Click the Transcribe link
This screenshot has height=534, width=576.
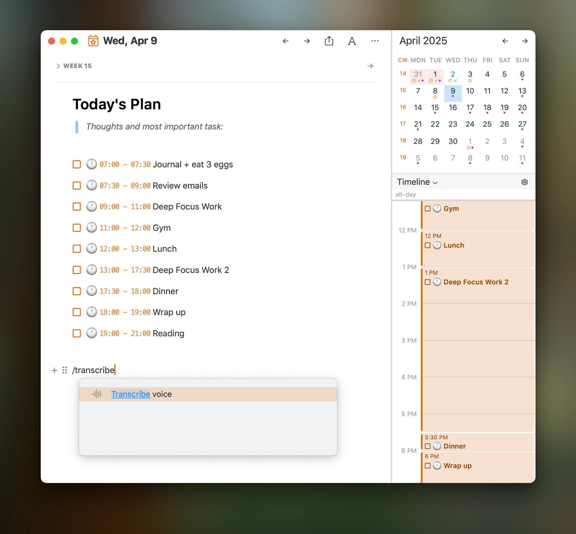(x=130, y=394)
